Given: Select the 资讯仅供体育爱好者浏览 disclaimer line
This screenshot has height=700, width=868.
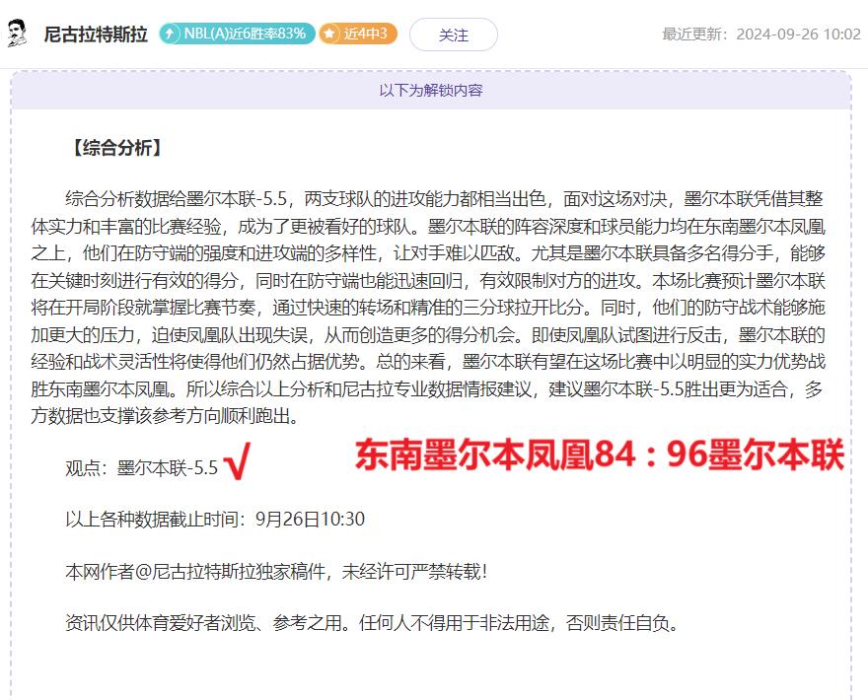Looking at the screenshot, I should (372, 623).
